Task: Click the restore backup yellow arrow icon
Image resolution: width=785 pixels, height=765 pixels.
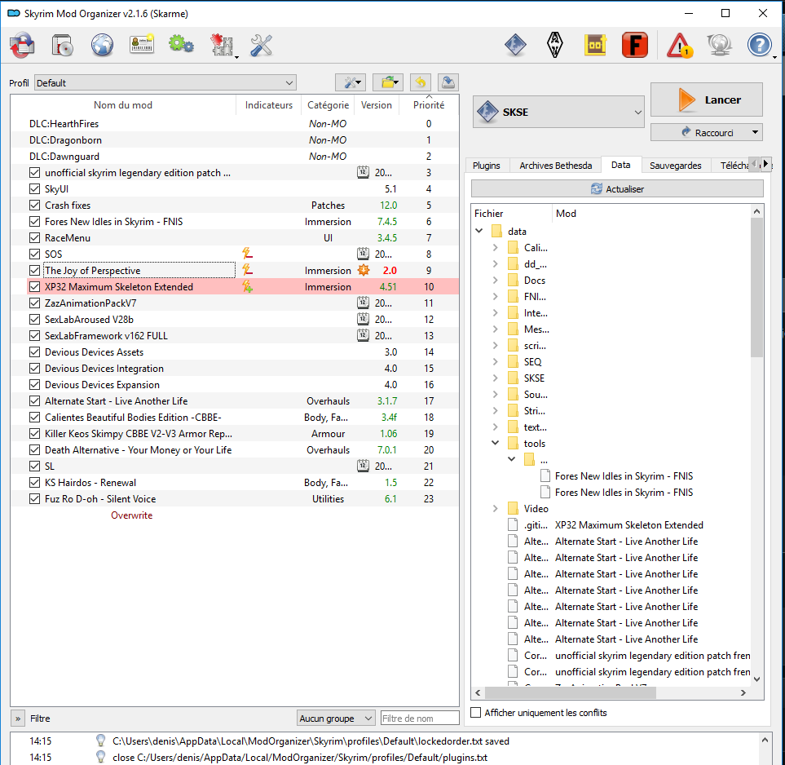Action: click(x=421, y=82)
